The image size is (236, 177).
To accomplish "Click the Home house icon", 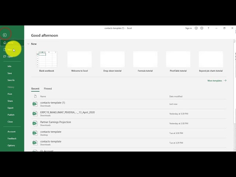I will (5, 43).
